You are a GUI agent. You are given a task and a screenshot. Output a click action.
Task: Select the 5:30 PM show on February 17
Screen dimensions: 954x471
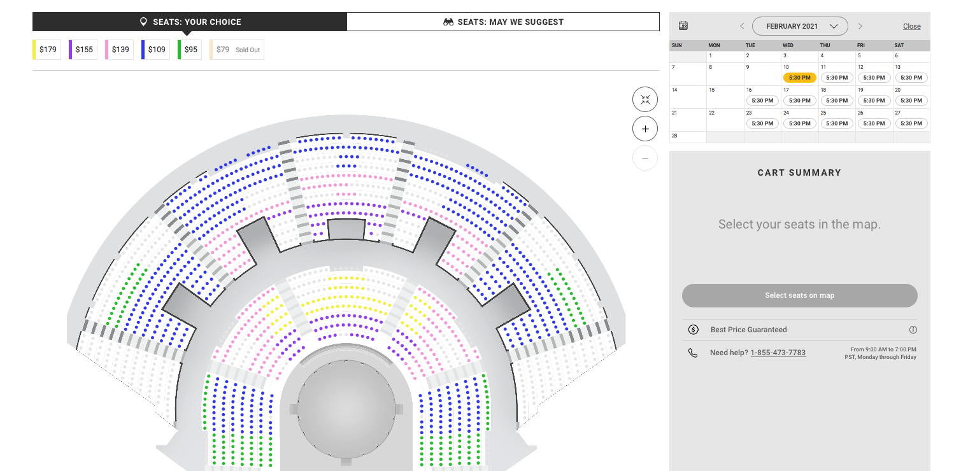coord(799,101)
